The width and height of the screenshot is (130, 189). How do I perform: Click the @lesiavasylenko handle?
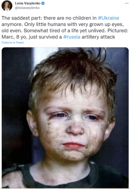[x=27, y=8]
